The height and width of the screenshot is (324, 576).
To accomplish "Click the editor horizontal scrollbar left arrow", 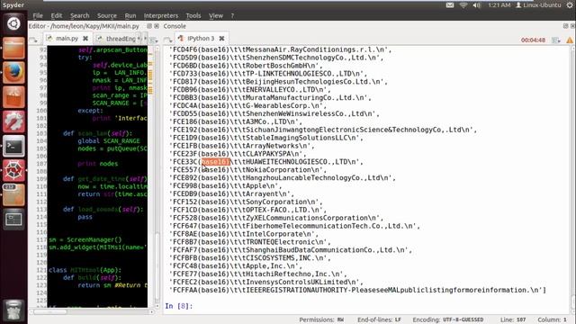I will pyautogui.click(x=31, y=312).
